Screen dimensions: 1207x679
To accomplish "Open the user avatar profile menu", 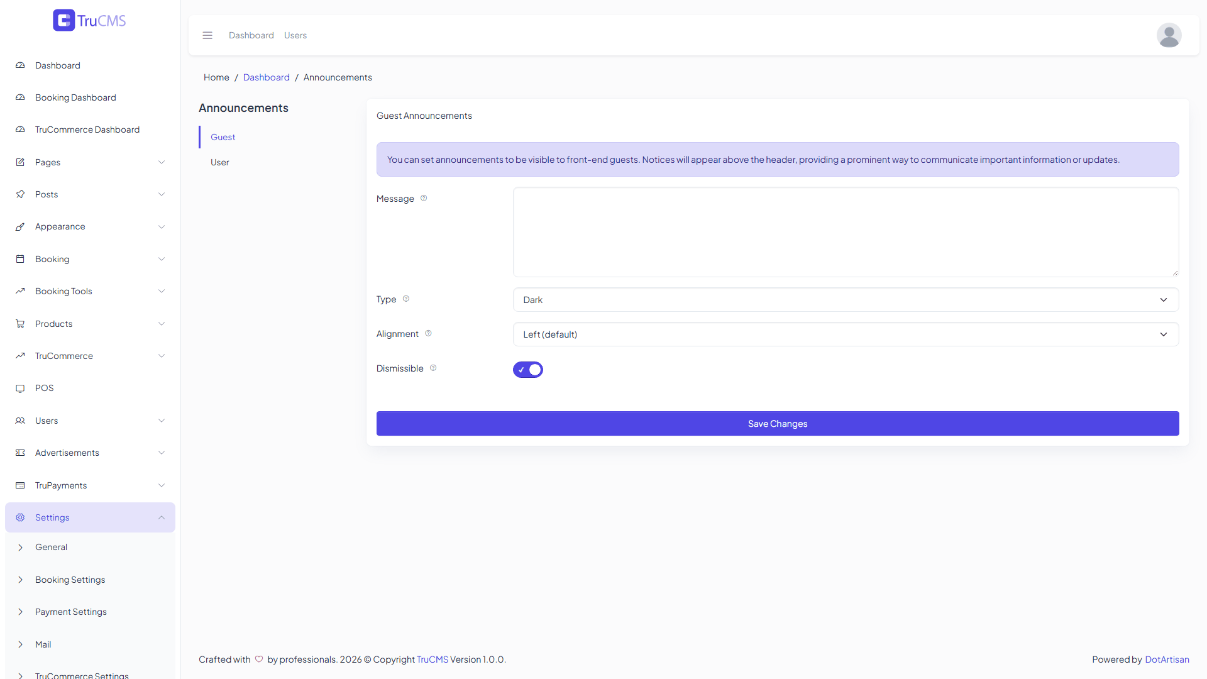I will (x=1169, y=35).
